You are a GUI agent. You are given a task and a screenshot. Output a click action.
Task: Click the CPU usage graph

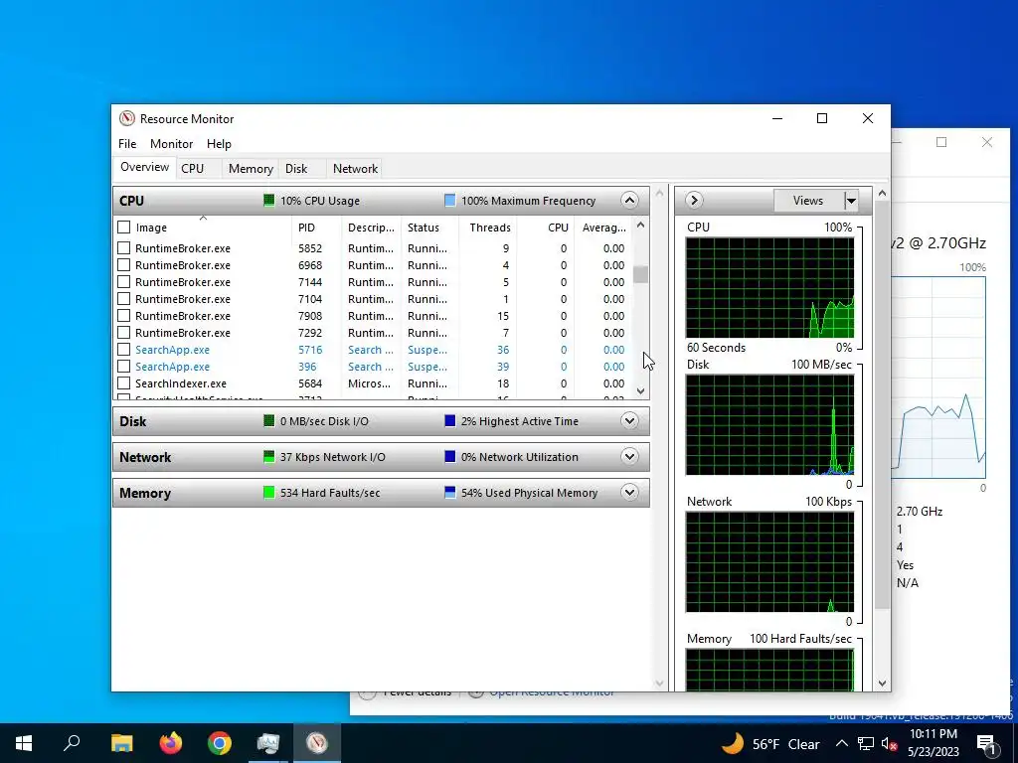pos(769,287)
